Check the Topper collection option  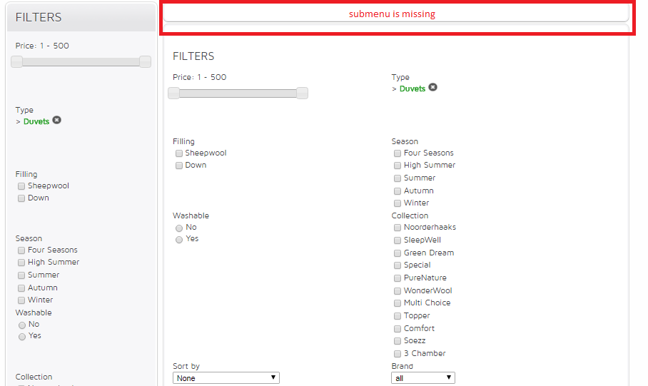398,316
